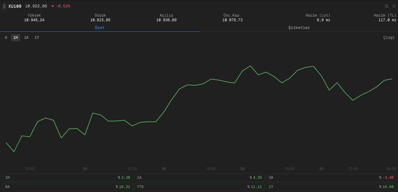Click the 6A performance box showing 16,21
The height and width of the screenshot is (192, 398).
click(x=68, y=187)
